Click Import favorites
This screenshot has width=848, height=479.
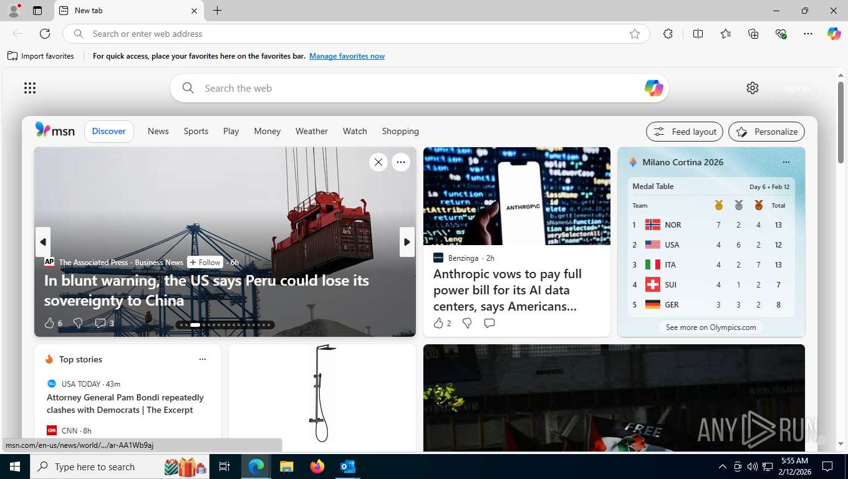(x=41, y=56)
